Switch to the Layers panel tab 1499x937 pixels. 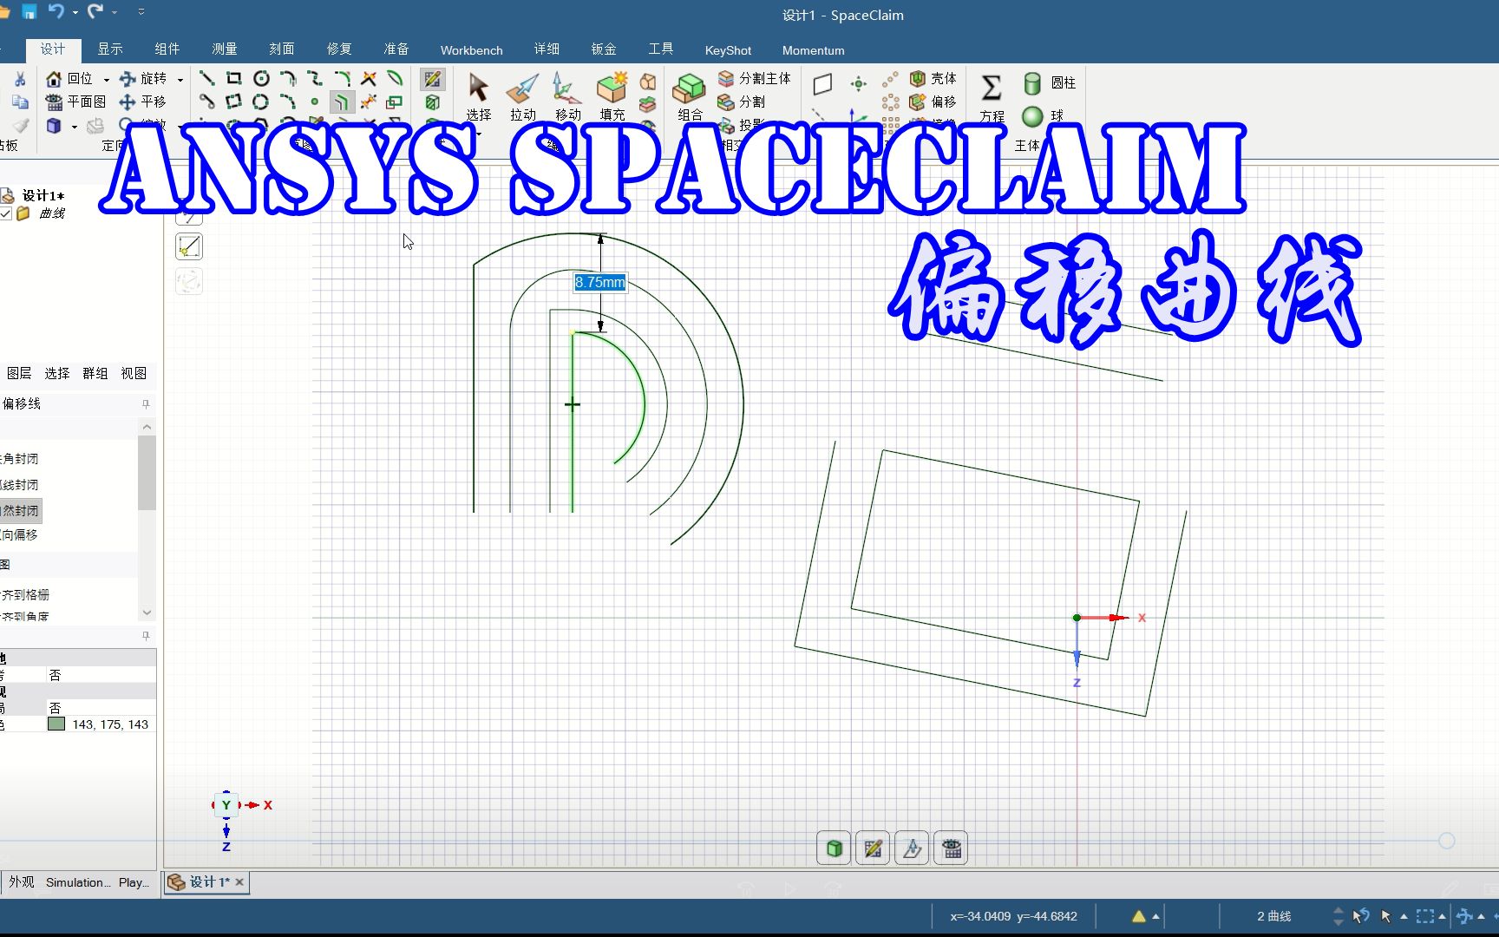click(x=19, y=373)
